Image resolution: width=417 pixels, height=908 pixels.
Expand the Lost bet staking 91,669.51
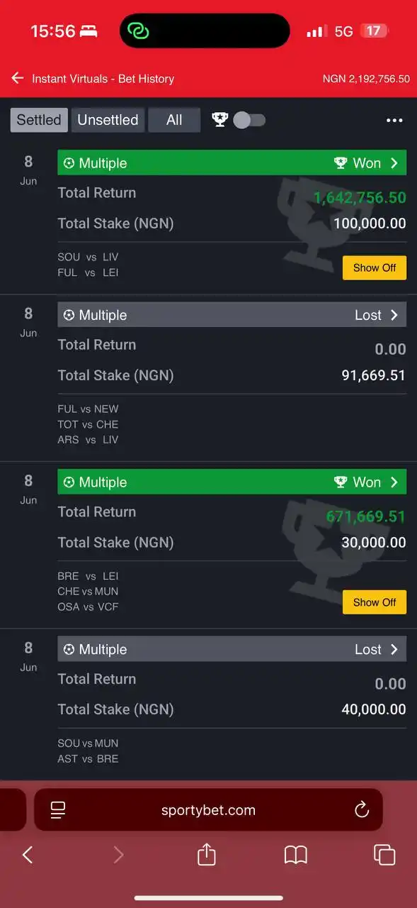pos(232,315)
